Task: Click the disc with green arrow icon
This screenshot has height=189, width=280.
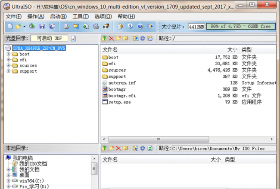Action: tap(86, 26)
